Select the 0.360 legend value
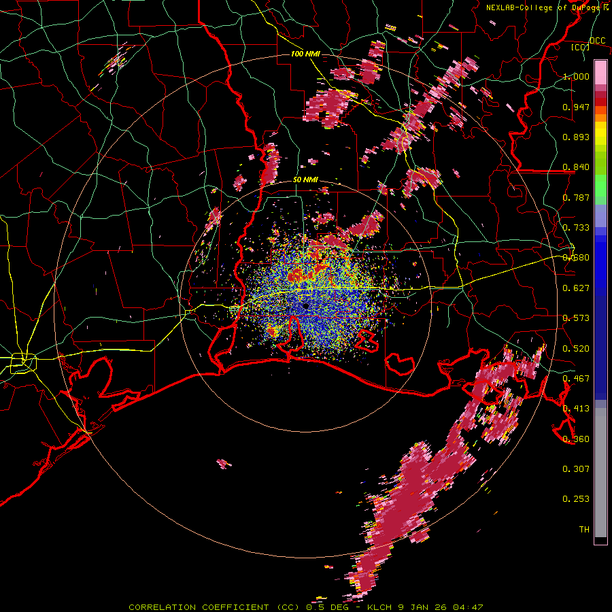 click(576, 439)
